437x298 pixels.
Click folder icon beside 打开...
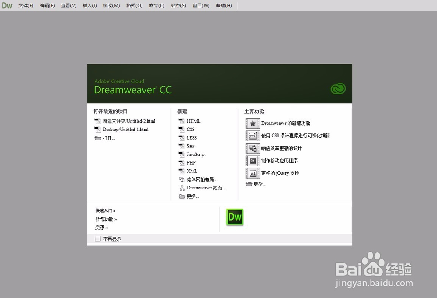[x=98, y=138]
